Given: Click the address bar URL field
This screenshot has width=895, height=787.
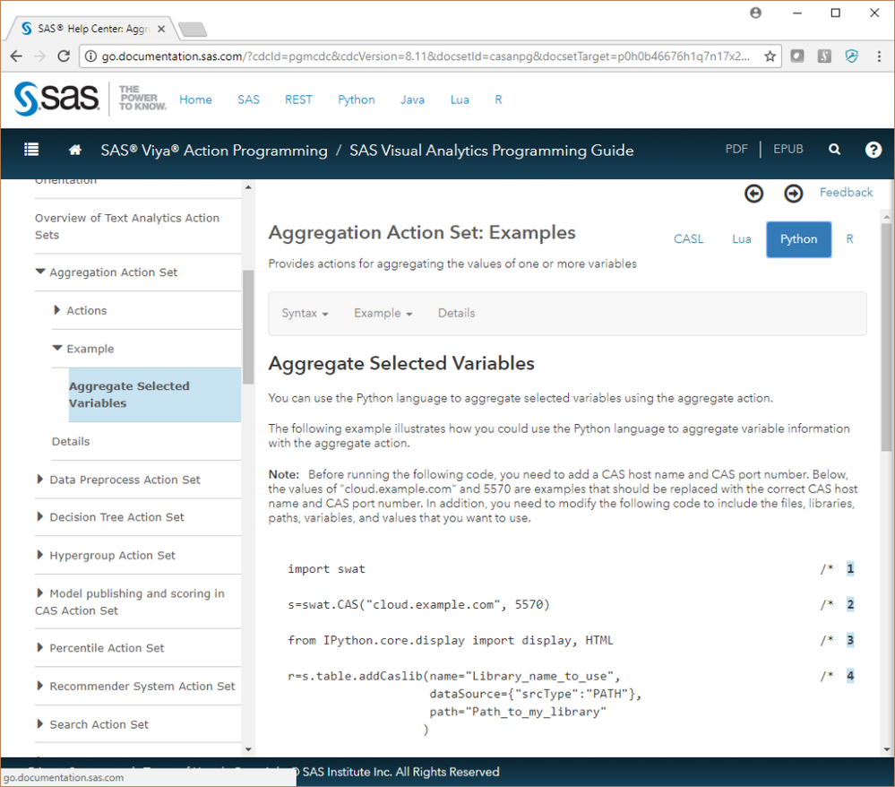Looking at the screenshot, I should [426, 56].
